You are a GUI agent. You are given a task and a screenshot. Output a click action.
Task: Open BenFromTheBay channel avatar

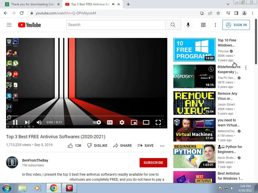click(x=12, y=162)
